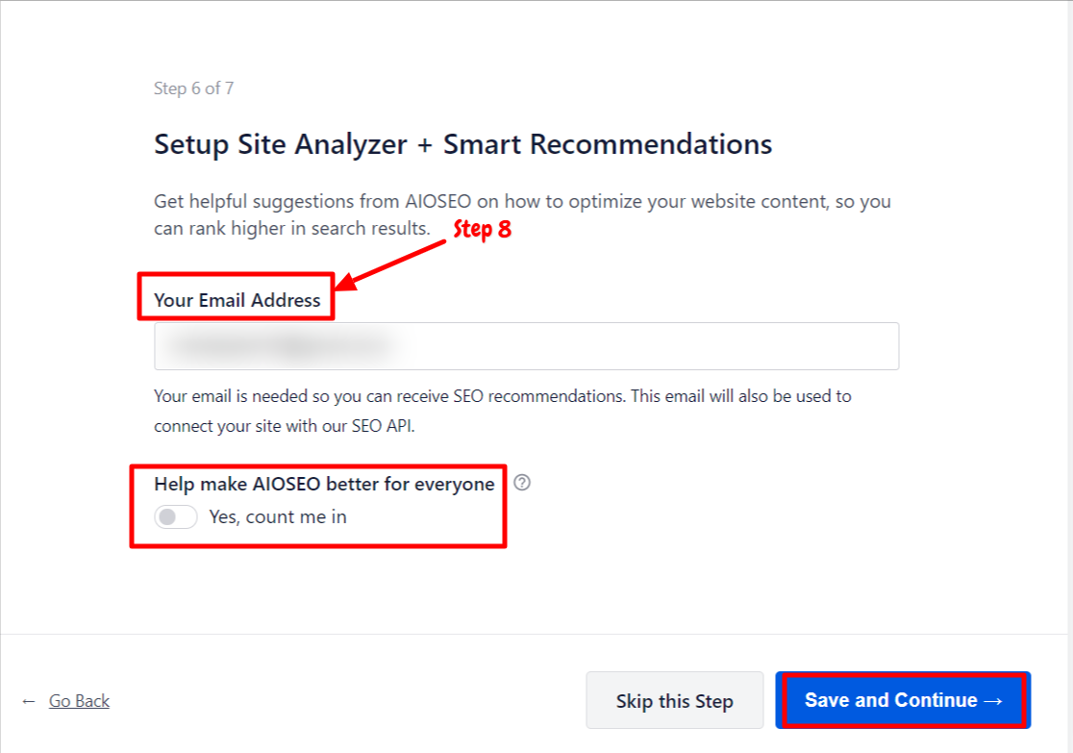Enable the usage tracking toggle switch
Image resolution: width=1073 pixels, height=753 pixels.
click(175, 516)
